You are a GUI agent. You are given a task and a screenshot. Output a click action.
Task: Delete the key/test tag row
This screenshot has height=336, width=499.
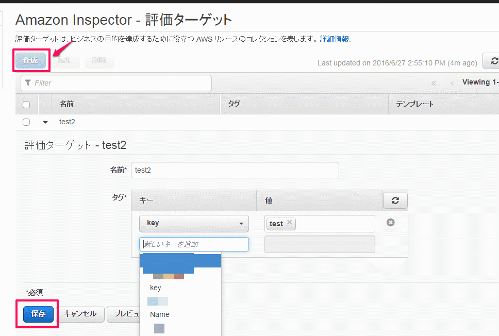390,223
